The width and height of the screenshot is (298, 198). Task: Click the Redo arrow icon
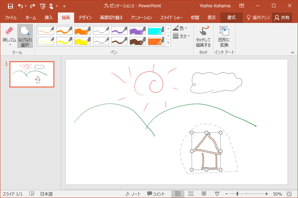pos(33,6)
